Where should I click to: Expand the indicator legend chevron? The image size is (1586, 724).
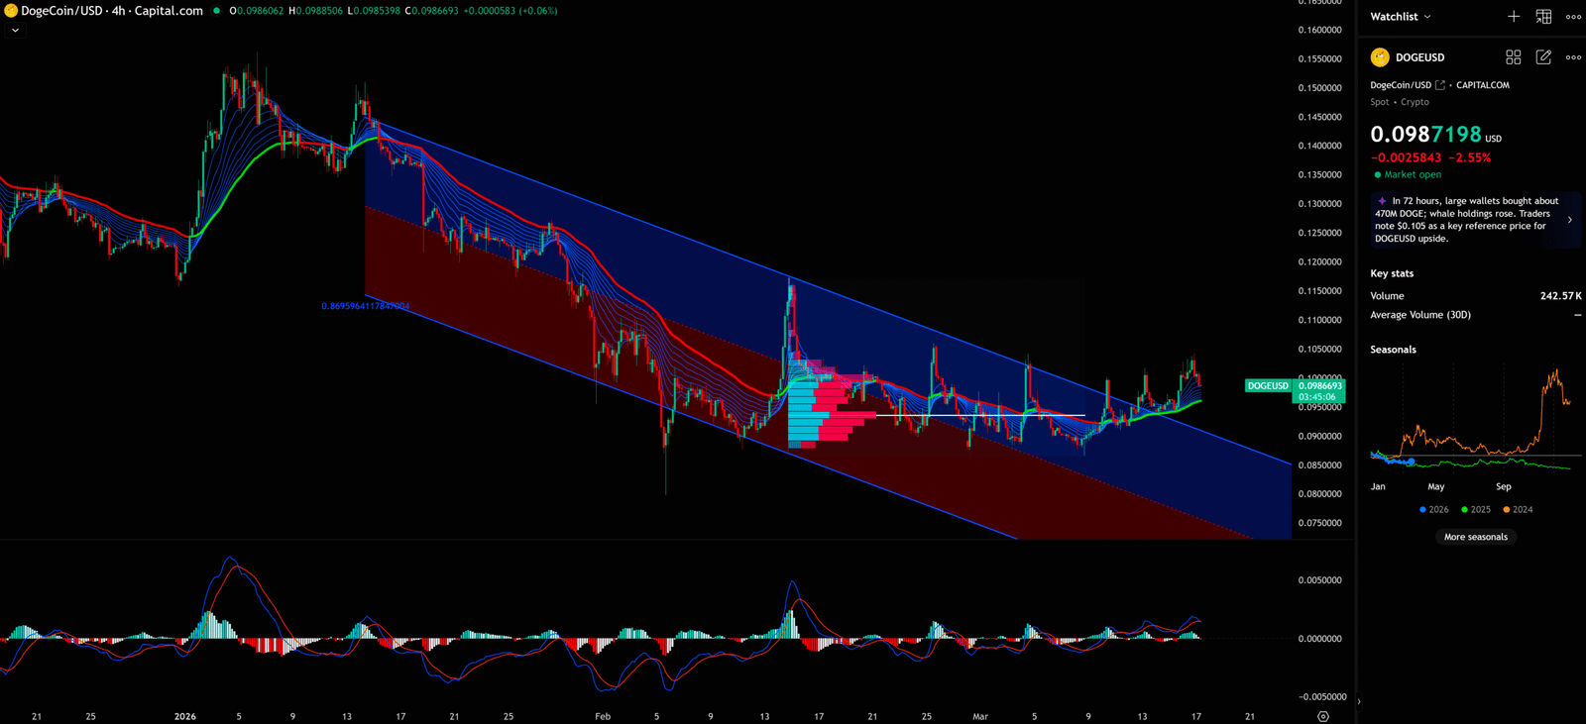pyautogui.click(x=15, y=31)
